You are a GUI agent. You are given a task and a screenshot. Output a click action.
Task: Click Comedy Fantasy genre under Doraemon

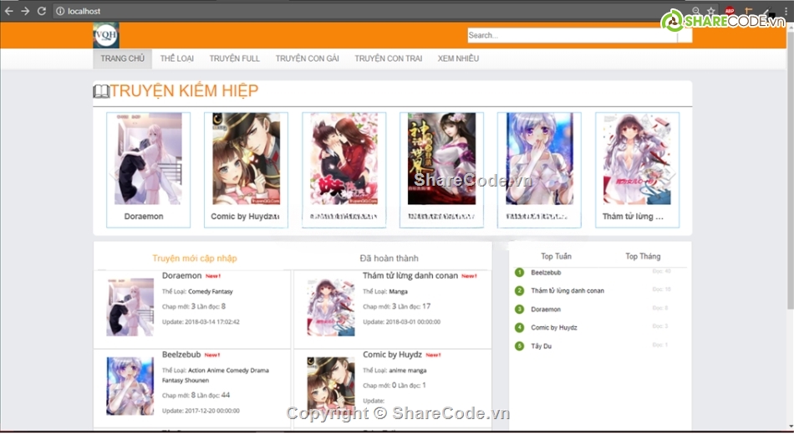tap(210, 291)
